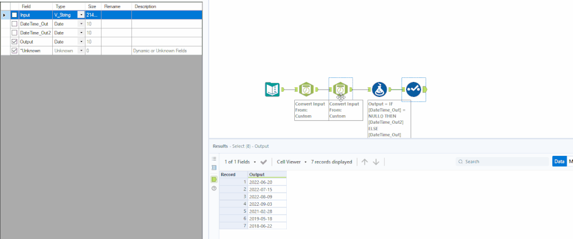Open Type dropdown for the *Unknown row
The width and height of the screenshot is (573, 239).
[x=81, y=50]
